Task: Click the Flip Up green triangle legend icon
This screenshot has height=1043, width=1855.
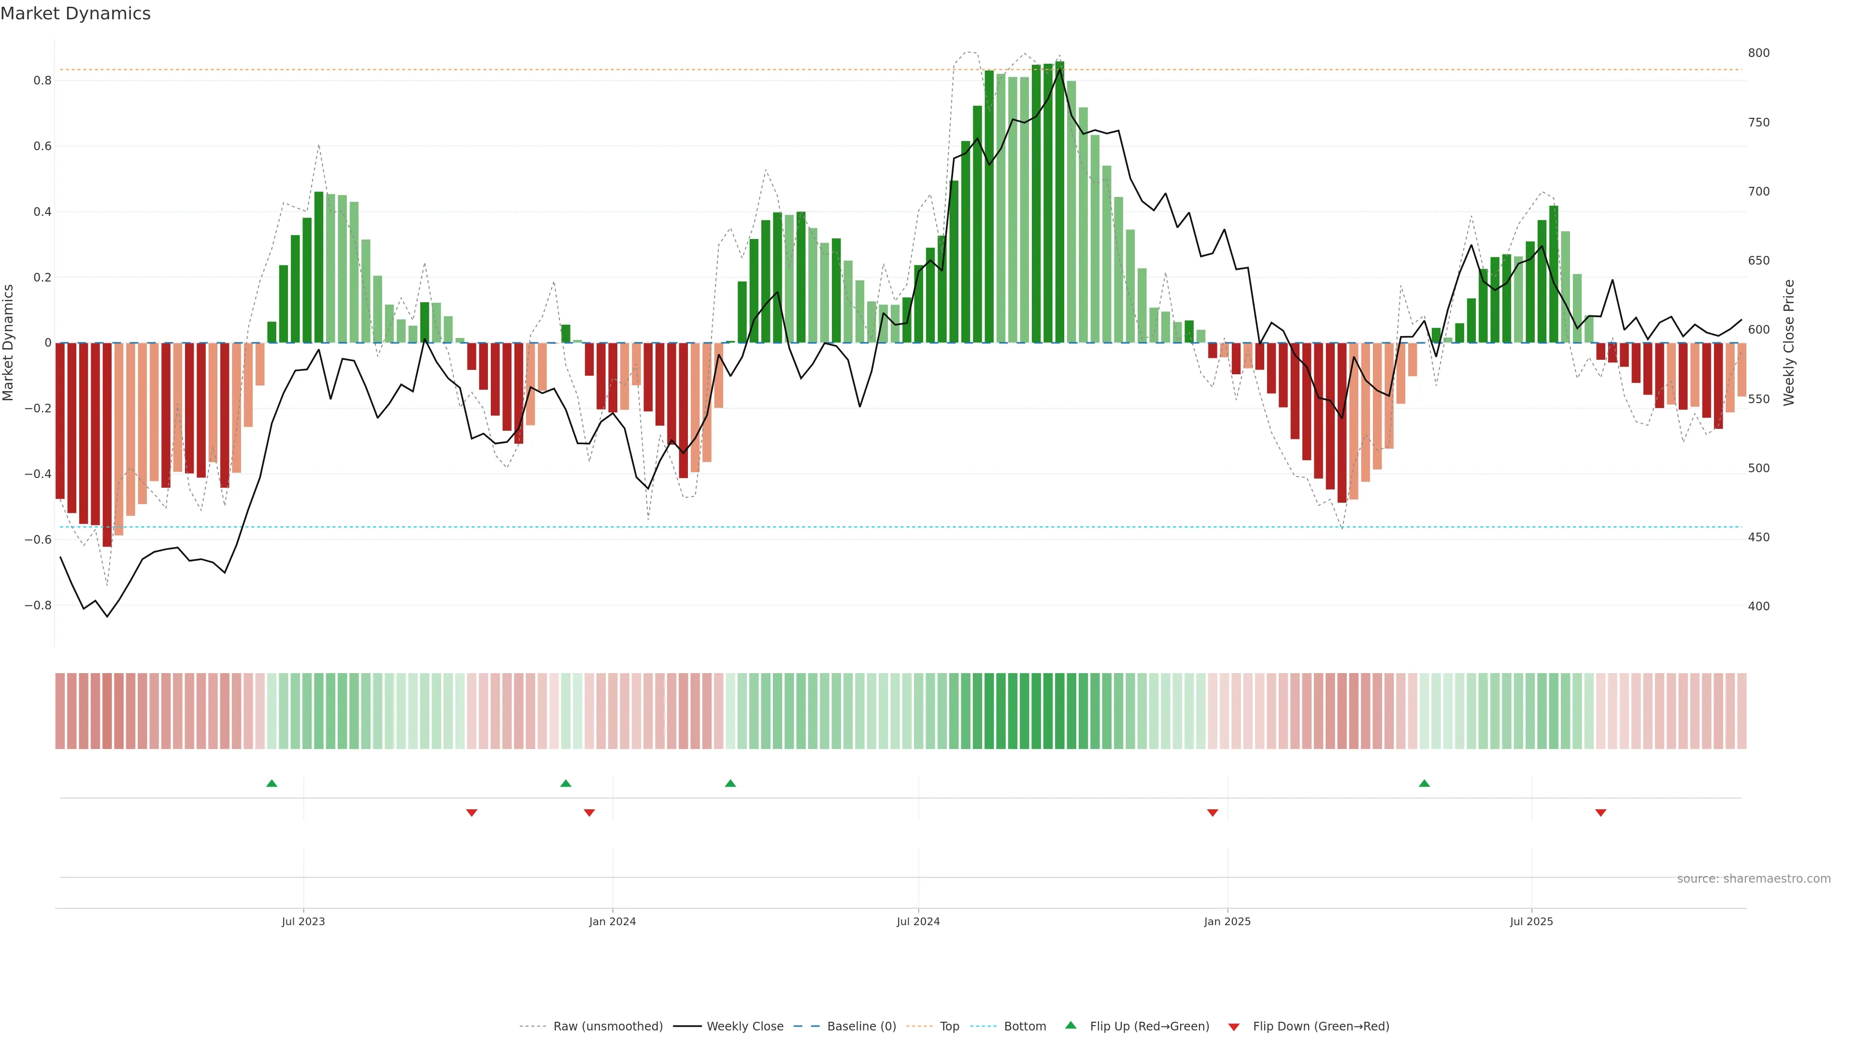Action: pos(1071,1025)
